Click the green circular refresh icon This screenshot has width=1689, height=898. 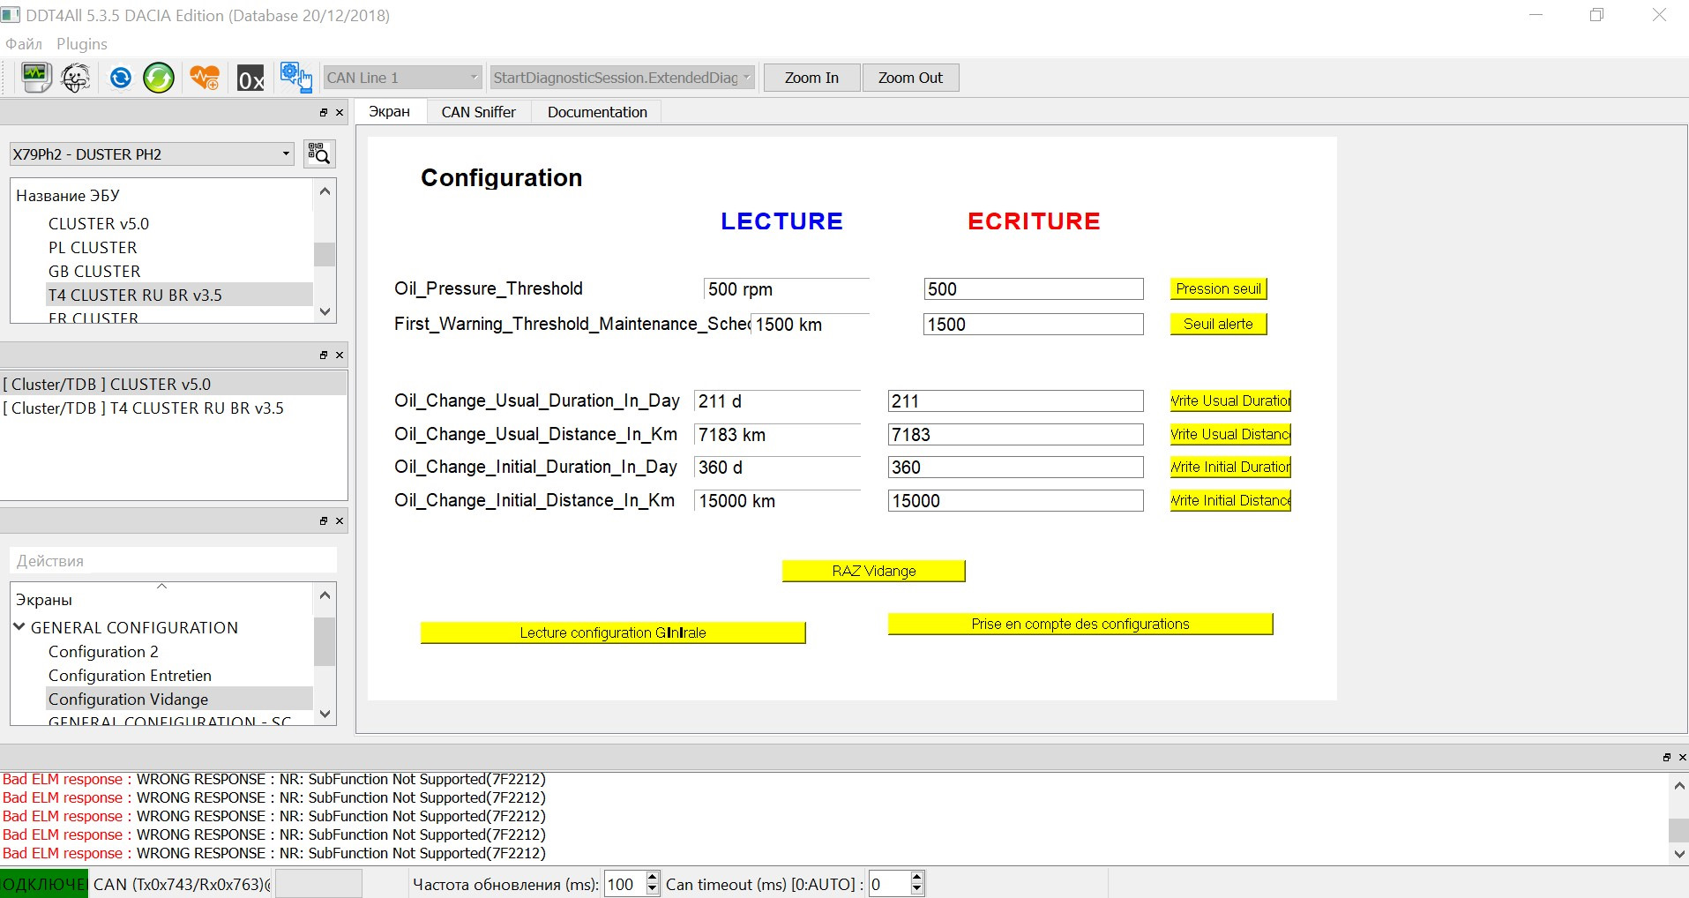coord(159,78)
